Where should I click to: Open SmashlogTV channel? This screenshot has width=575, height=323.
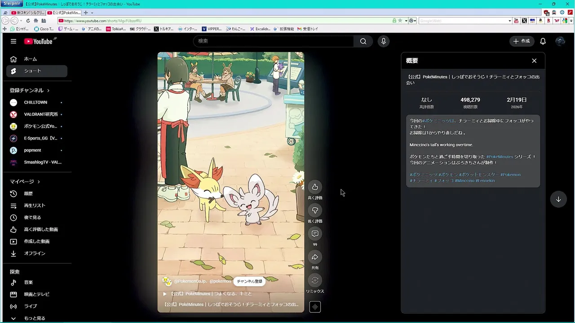coord(37,162)
